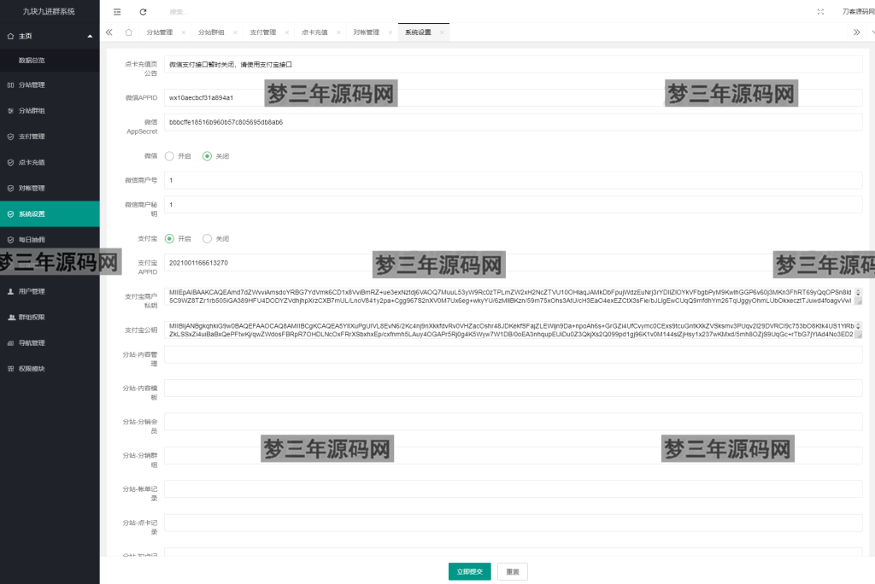
Task: Click the 支付宝APPID input field
Action: tap(514, 263)
